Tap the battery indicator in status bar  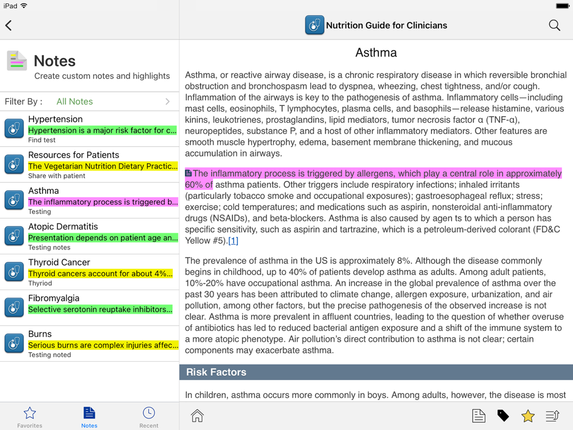pyautogui.click(x=562, y=6)
